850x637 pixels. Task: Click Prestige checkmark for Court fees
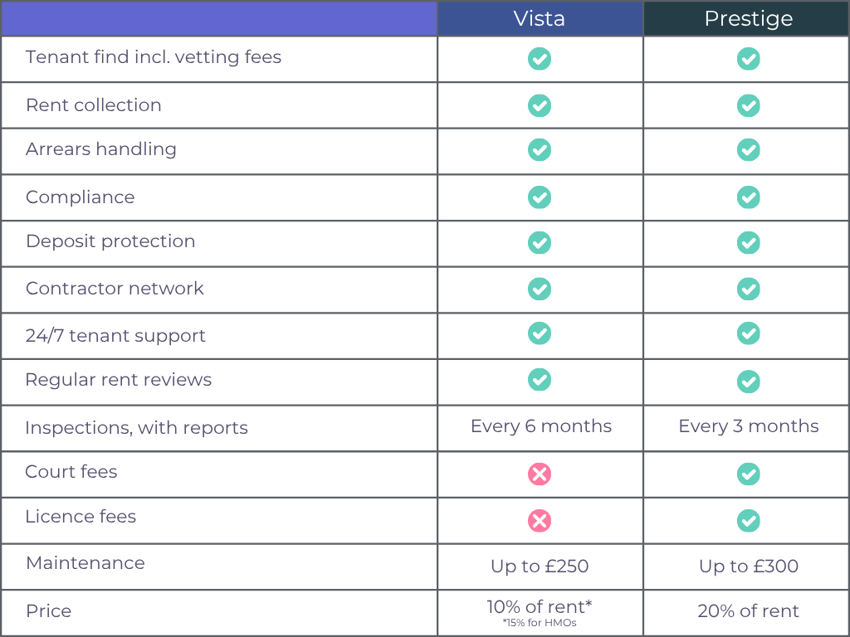pos(749,474)
